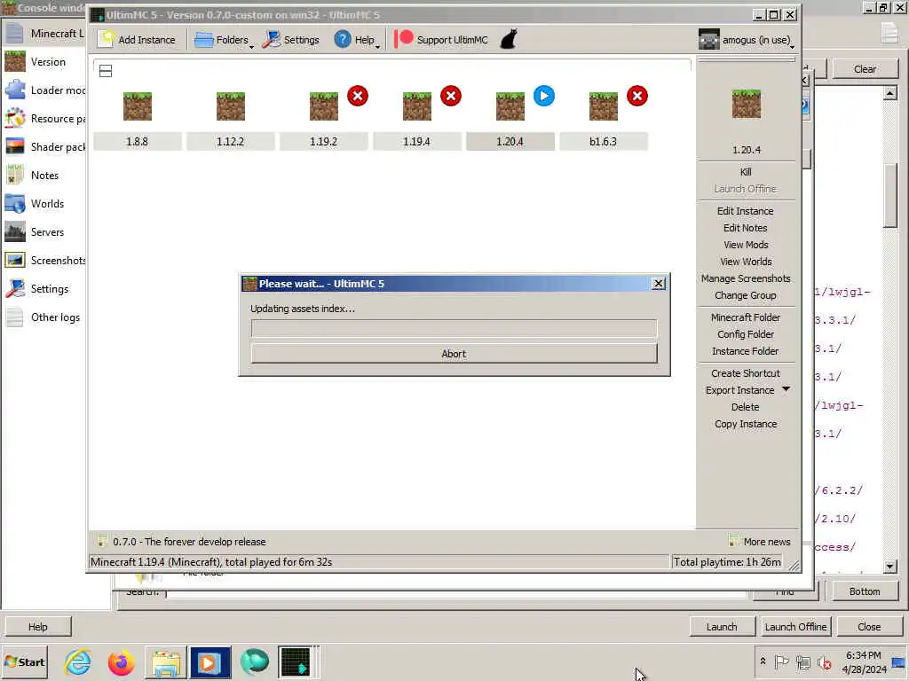Screen dimensions: 909x681
Task: Select the 1.19.2 instance icon
Action: pos(324,106)
